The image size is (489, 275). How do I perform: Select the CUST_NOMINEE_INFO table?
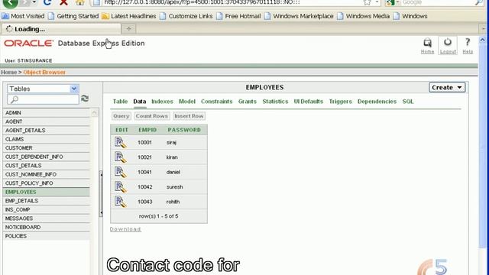coord(46,174)
